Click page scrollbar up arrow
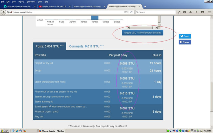 pyautogui.click(x=212, y=17)
